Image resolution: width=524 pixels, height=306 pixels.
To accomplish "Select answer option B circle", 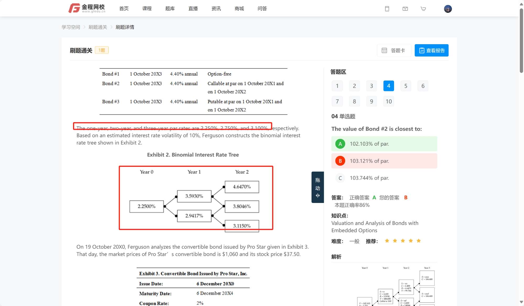I will click(x=340, y=161).
